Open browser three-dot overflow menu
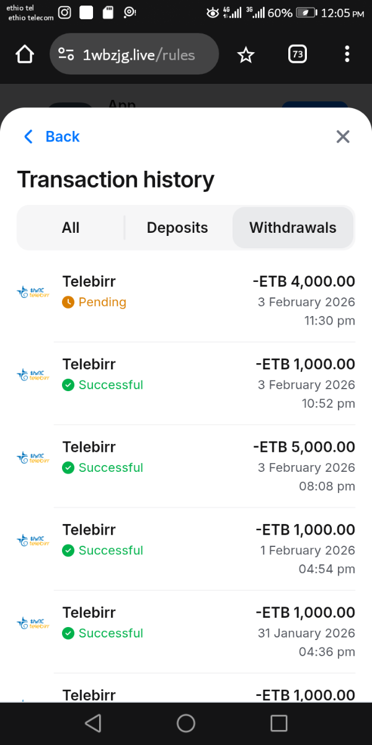 (x=347, y=55)
